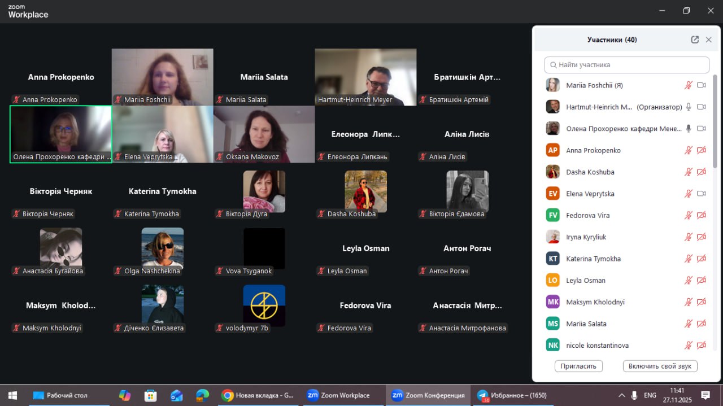This screenshot has width=723, height=406.
Task: Click Hartmut-Heinrich microphone icon in list
Action: tap(688, 107)
